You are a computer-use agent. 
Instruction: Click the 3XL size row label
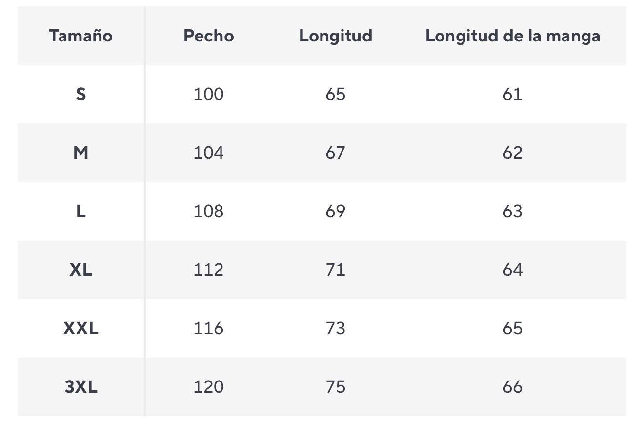pyautogui.click(x=80, y=387)
